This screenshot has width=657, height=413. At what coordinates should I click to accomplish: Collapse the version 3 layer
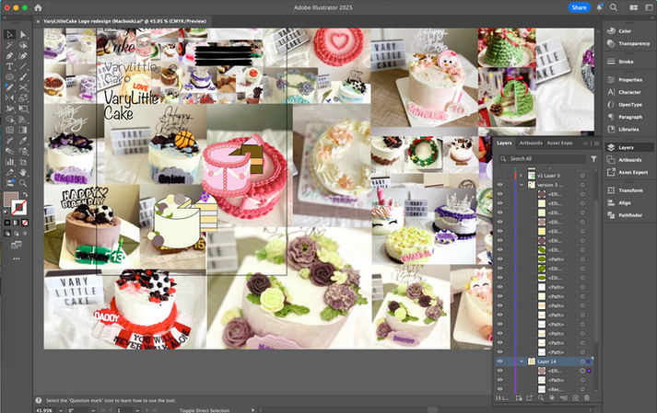pos(522,185)
